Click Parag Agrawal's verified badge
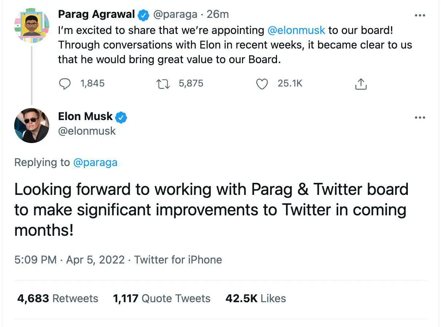 [x=144, y=15]
